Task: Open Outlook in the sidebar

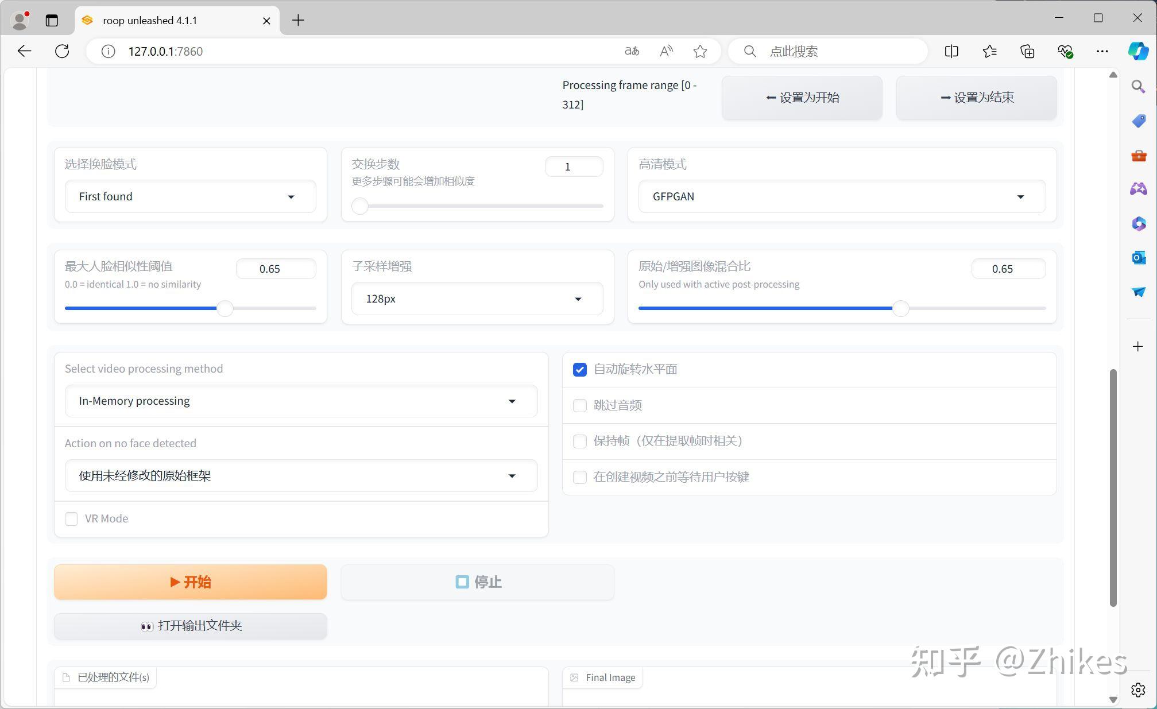Action: (x=1138, y=258)
